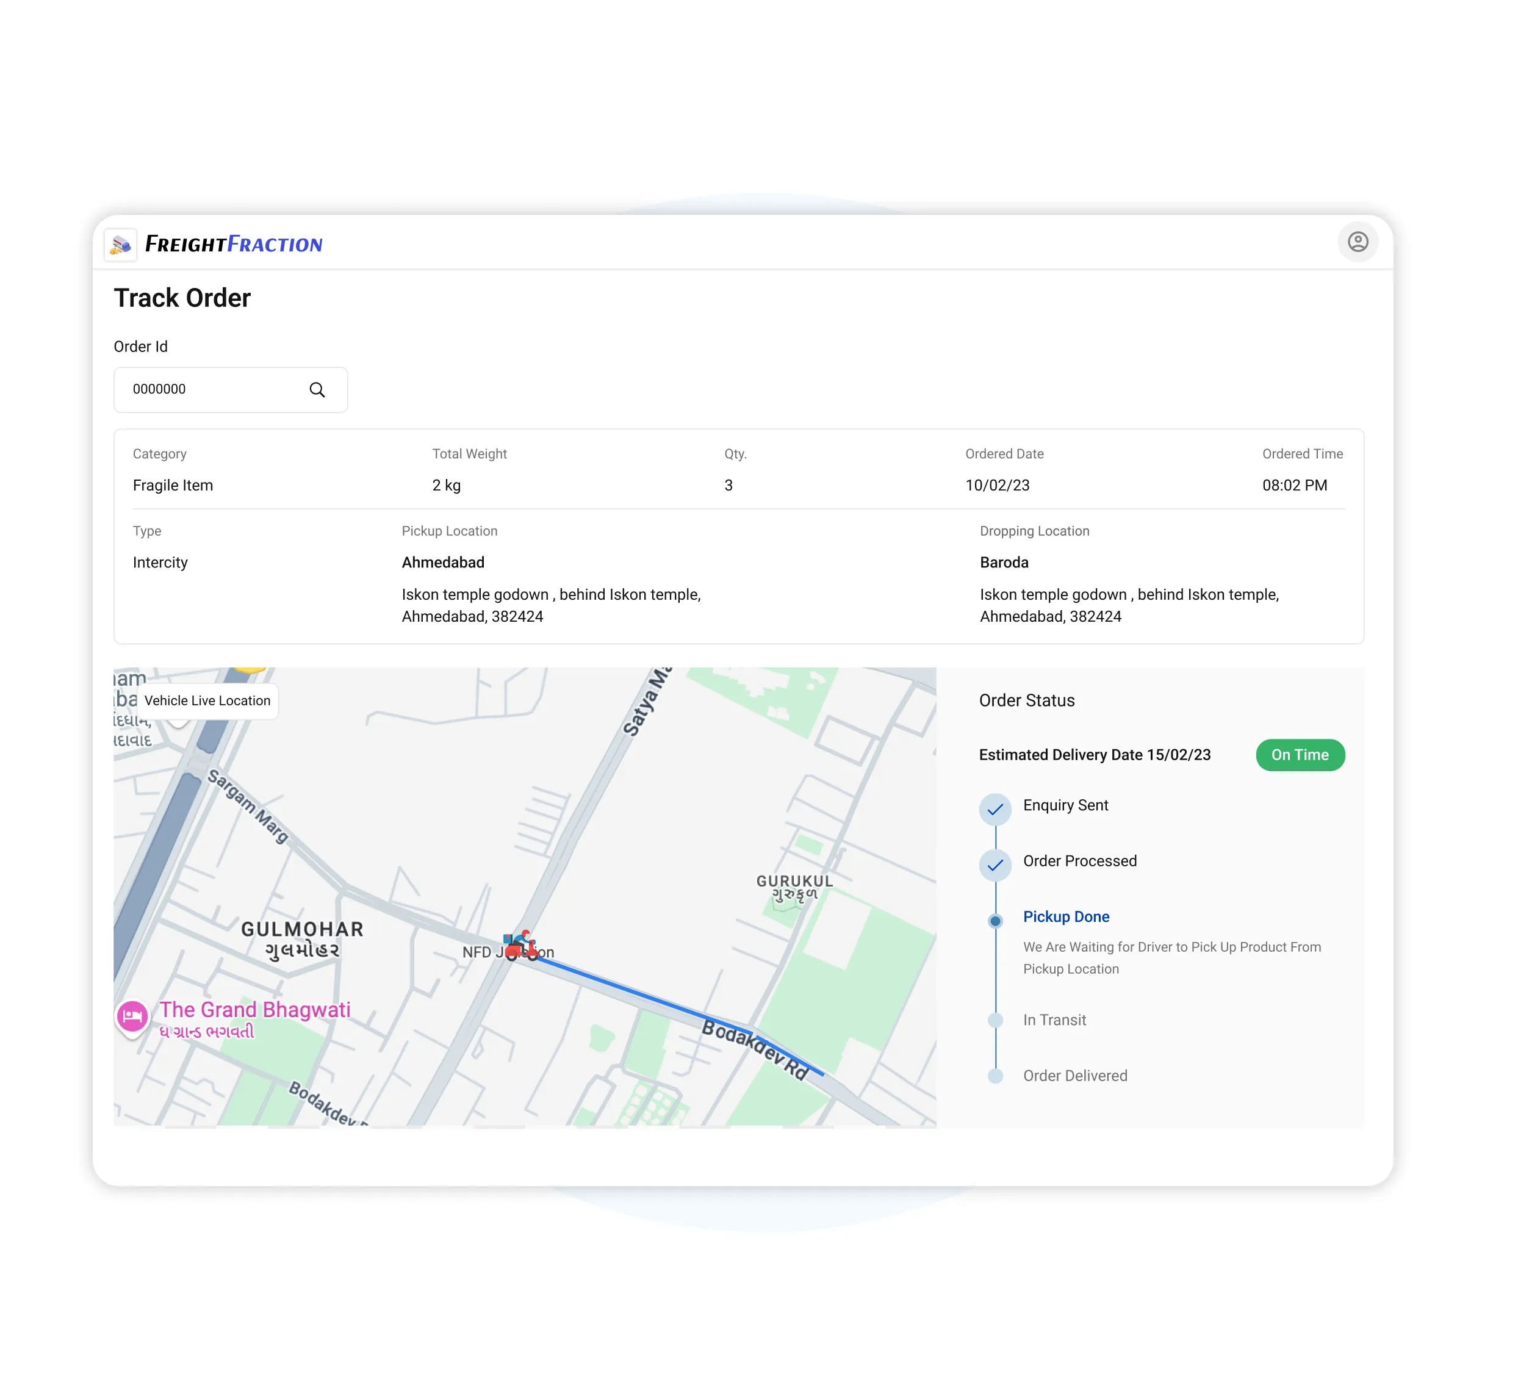Click the Enquiry Sent checkmark step icon
1518x1374 pixels.
(995, 810)
